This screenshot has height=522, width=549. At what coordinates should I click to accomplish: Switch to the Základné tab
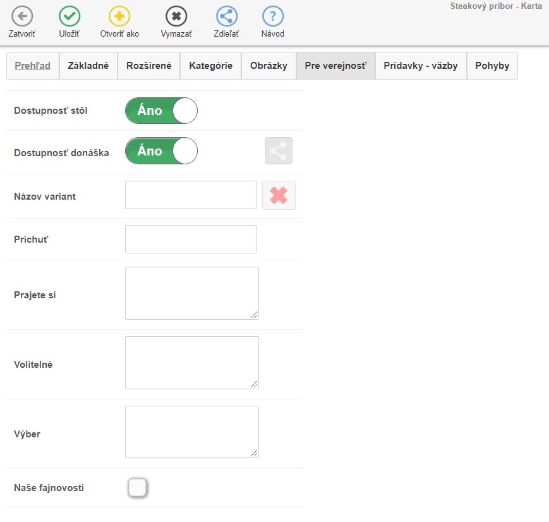coord(88,66)
